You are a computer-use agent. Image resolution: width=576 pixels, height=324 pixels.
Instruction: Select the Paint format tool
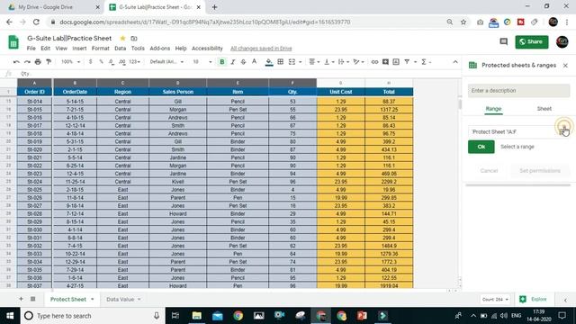(x=49, y=62)
